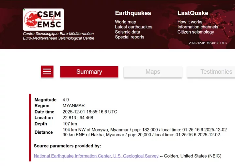Click the MYANMAR region value
Image resolution: width=235 pixels, height=166 pixels.
click(73, 106)
